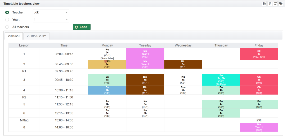Click the refresh arrows icon in header
Viewport: 285px width, 136px height.
(x=275, y=4)
